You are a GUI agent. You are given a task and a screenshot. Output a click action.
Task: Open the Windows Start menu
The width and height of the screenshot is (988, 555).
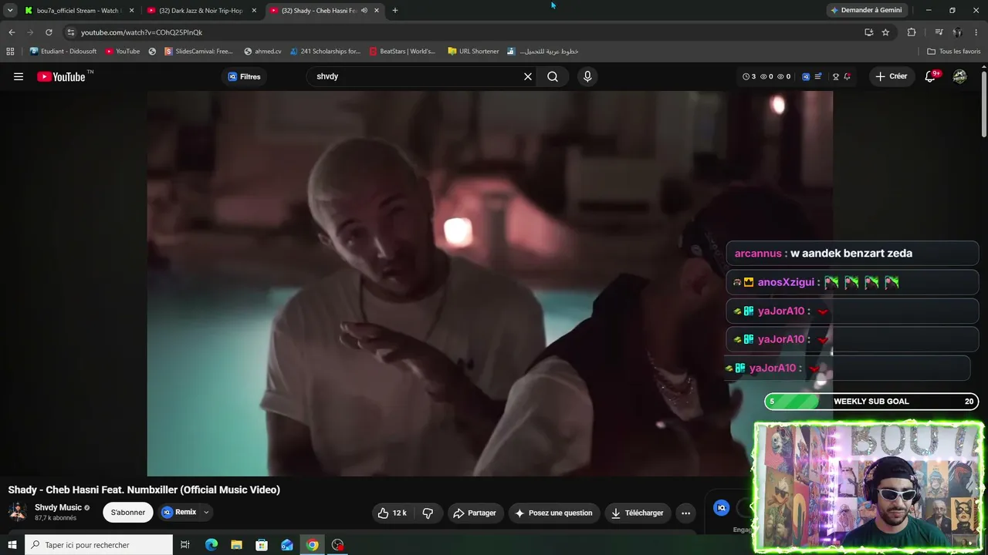pos(12,545)
